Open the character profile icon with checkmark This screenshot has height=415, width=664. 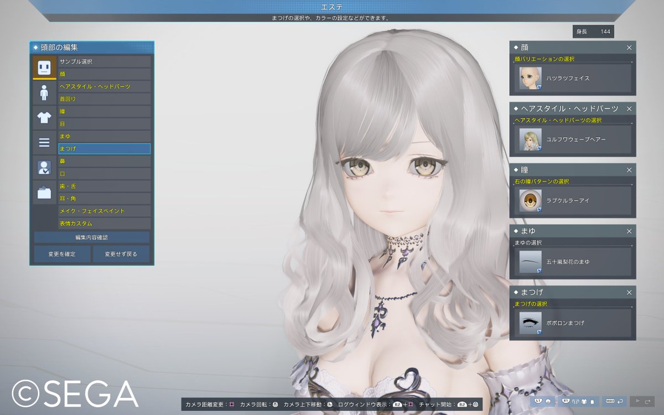pos(44,168)
